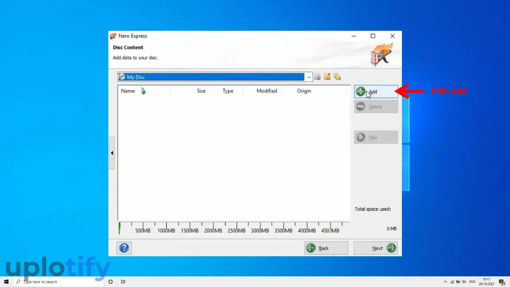510x287 pixels.
Task: Open Task View on taskbar
Action: click(123, 282)
